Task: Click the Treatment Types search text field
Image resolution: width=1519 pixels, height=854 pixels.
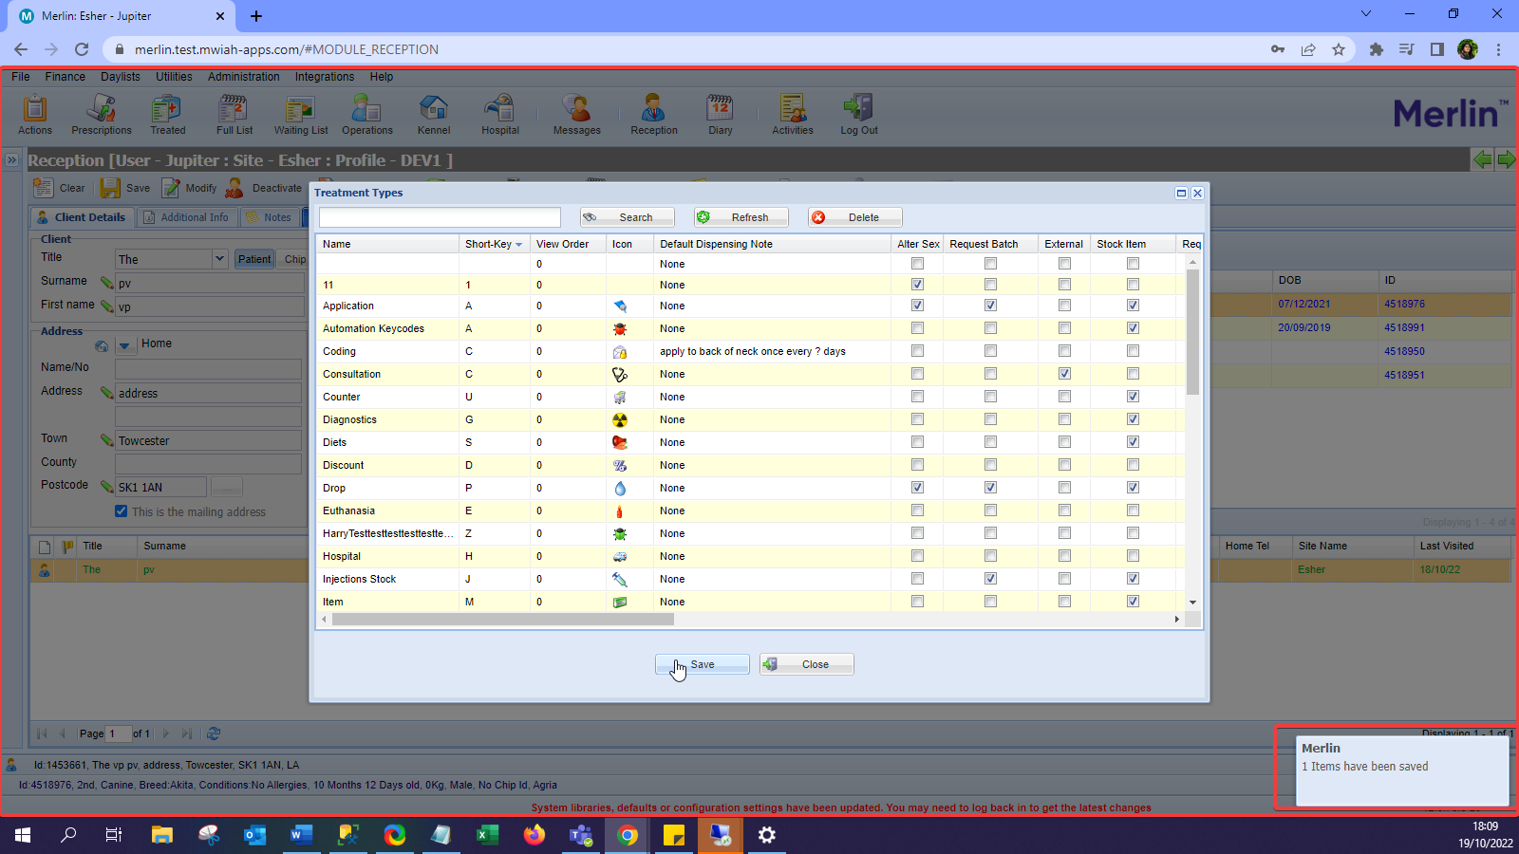Action: click(440, 217)
